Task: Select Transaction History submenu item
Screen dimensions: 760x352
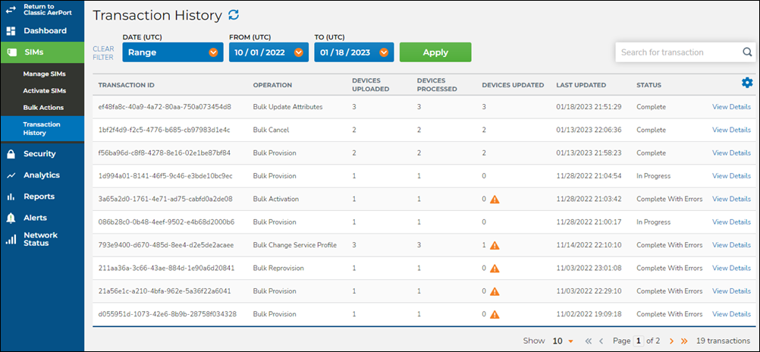Action: (42, 128)
